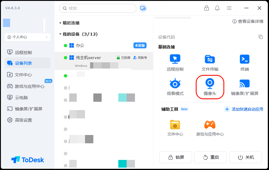
Task: Open the notifications bell
Action: [217, 8]
